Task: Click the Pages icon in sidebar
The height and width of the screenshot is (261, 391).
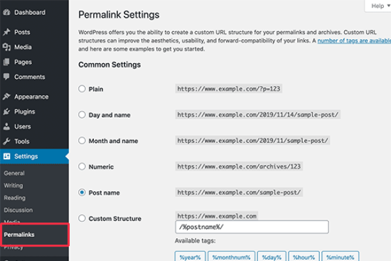Action: coord(7,62)
